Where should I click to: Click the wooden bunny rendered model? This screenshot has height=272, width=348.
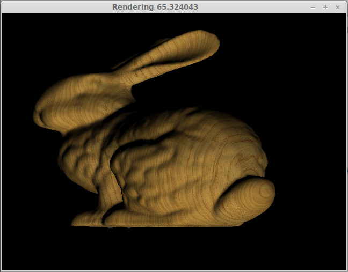pyautogui.click(x=154, y=129)
